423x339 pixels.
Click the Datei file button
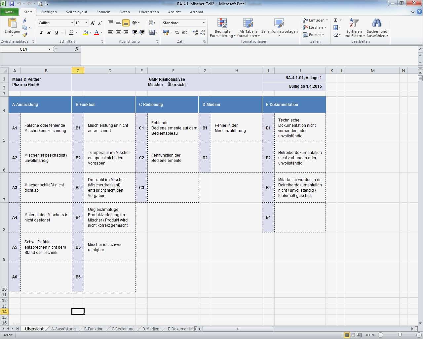click(x=9, y=12)
